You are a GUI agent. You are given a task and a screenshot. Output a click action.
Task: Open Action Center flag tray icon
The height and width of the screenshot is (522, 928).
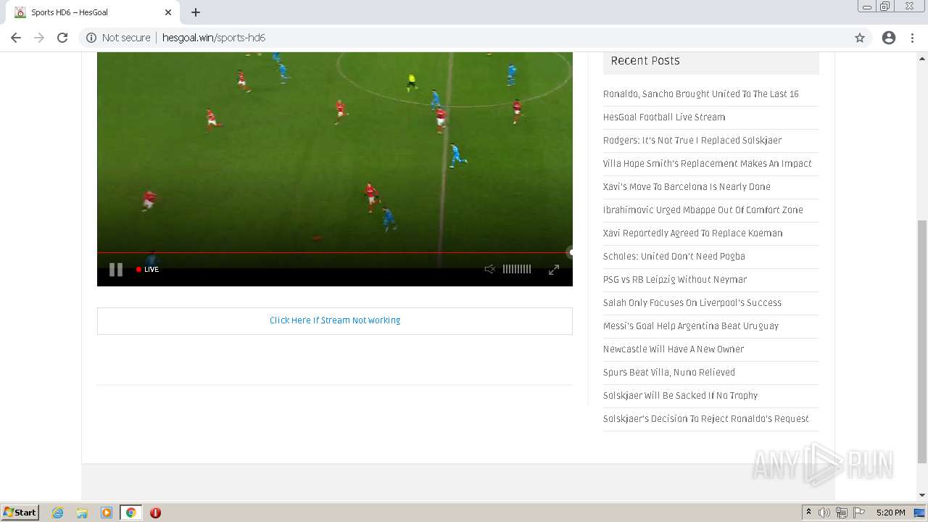pos(859,513)
